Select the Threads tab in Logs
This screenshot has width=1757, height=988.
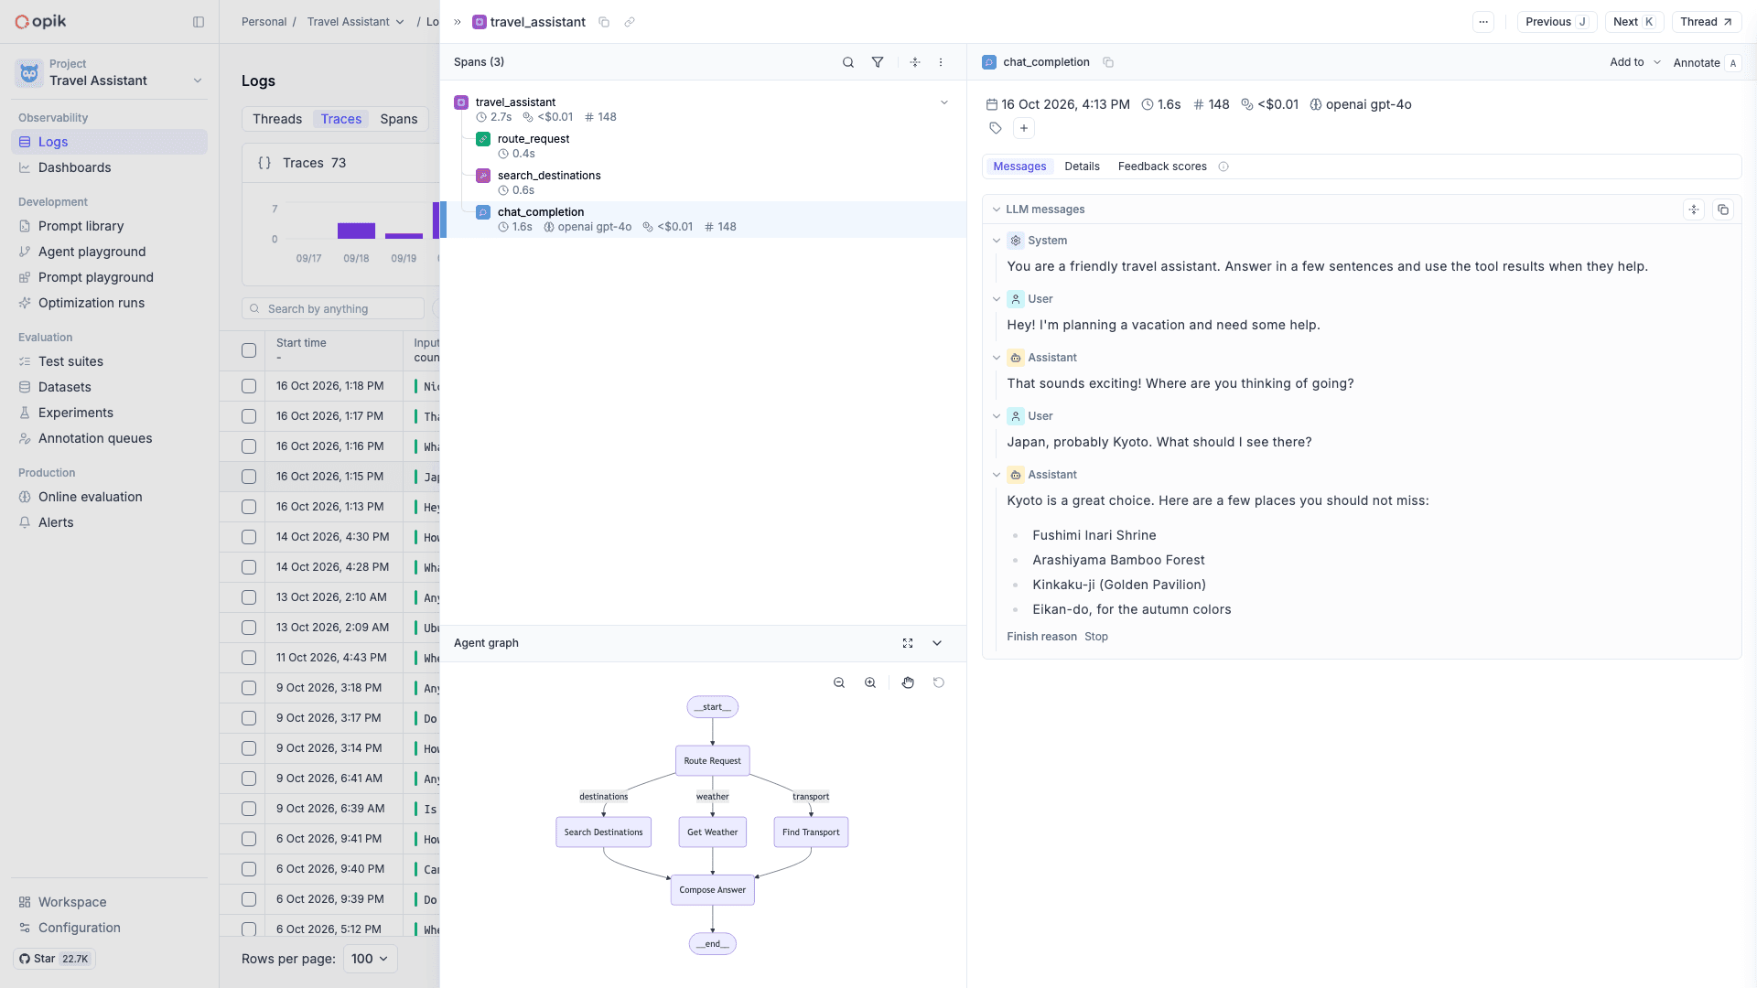277,119
